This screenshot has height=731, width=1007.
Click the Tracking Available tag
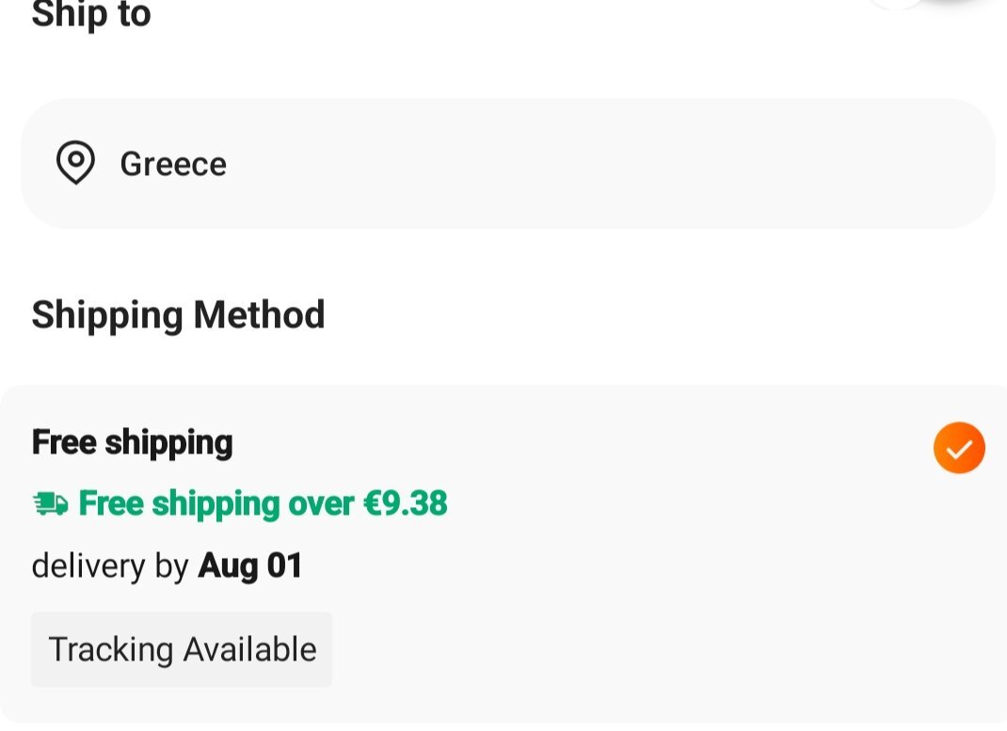point(182,649)
